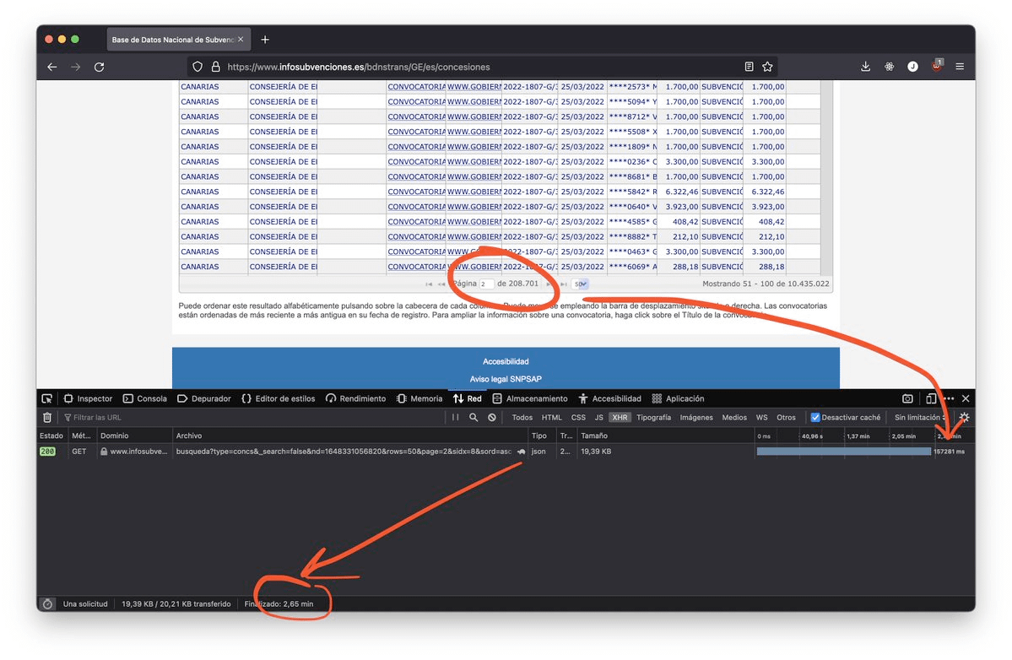Open the request blocking icon
This screenshot has width=1012, height=660.
(491, 417)
